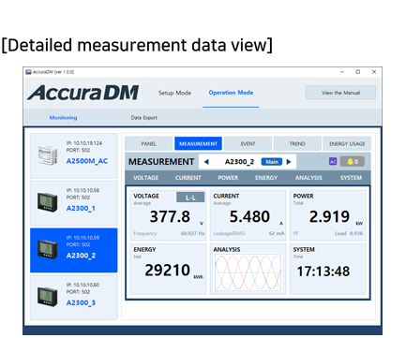Image resolution: width=406 pixels, height=338 pixels.
Task: Open the Data Export section
Action: click(x=144, y=118)
